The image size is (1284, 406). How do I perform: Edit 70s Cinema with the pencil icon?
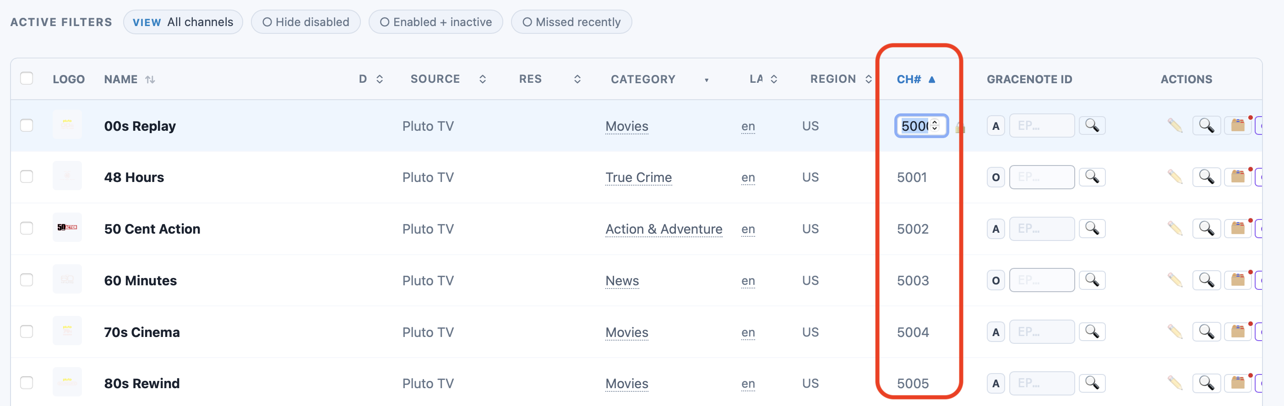(x=1175, y=332)
